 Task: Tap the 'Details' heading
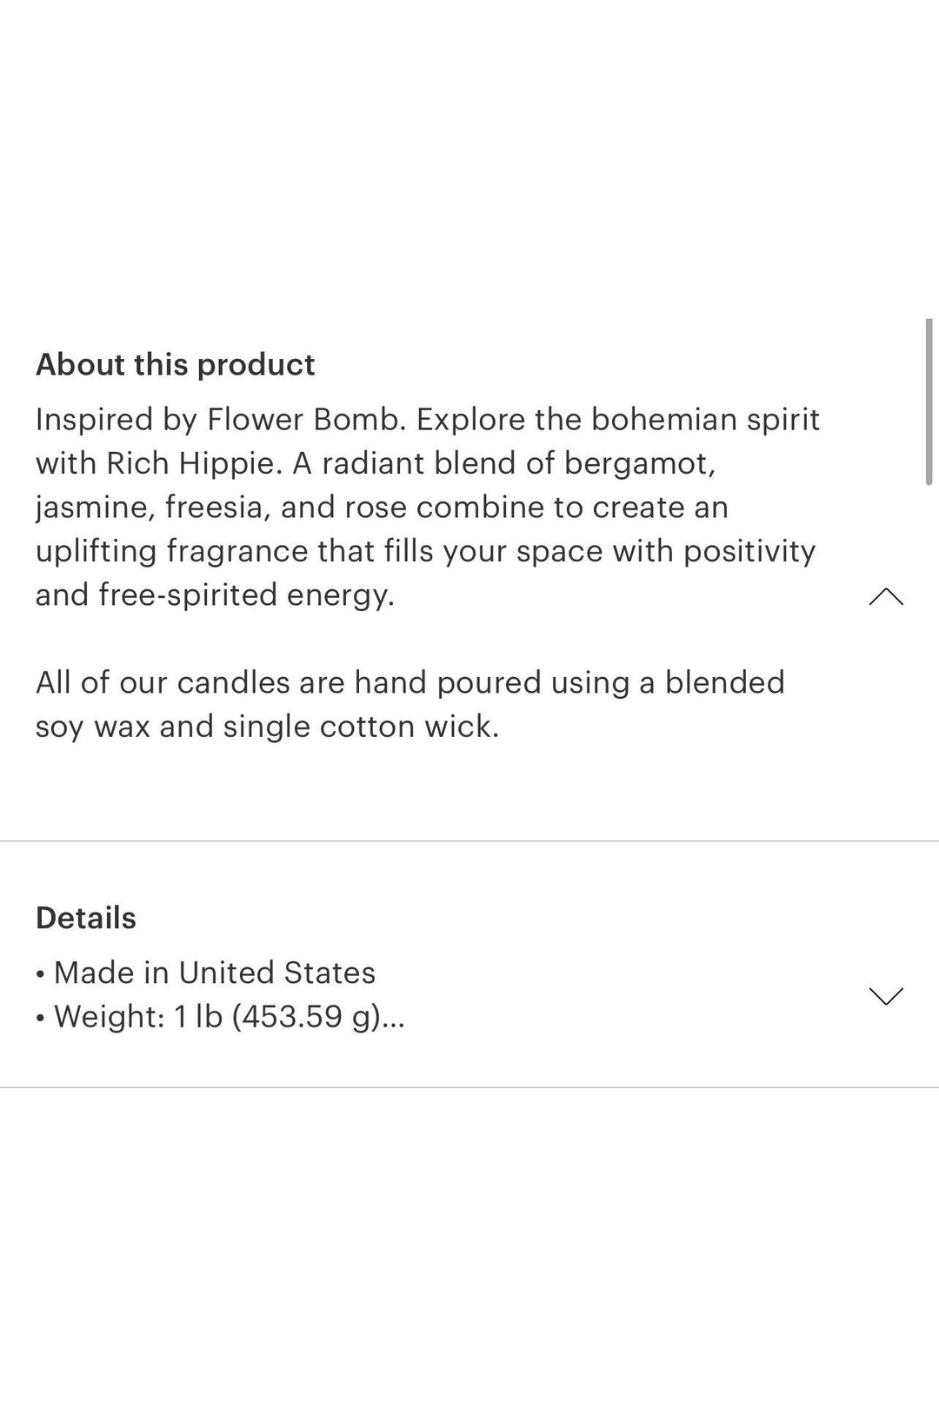[86, 918]
